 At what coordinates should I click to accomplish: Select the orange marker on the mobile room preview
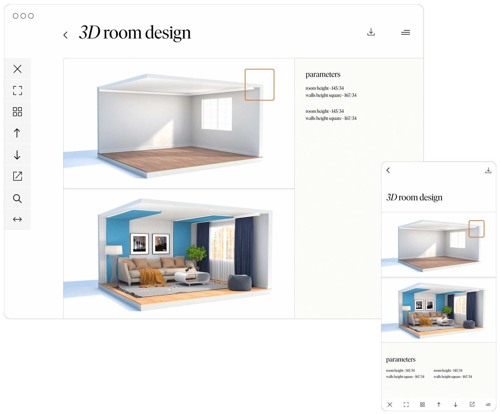click(476, 228)
